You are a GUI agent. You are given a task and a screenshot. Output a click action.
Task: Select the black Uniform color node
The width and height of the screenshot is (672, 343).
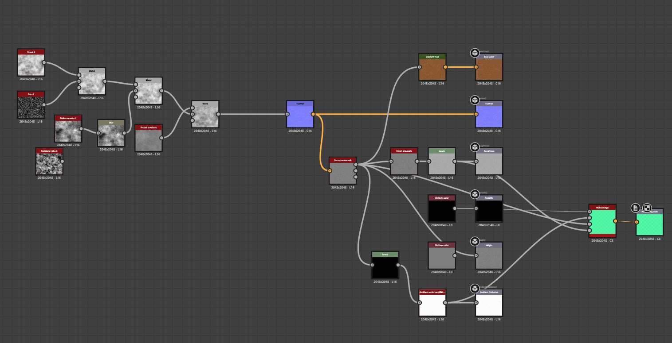click(442, 208)
